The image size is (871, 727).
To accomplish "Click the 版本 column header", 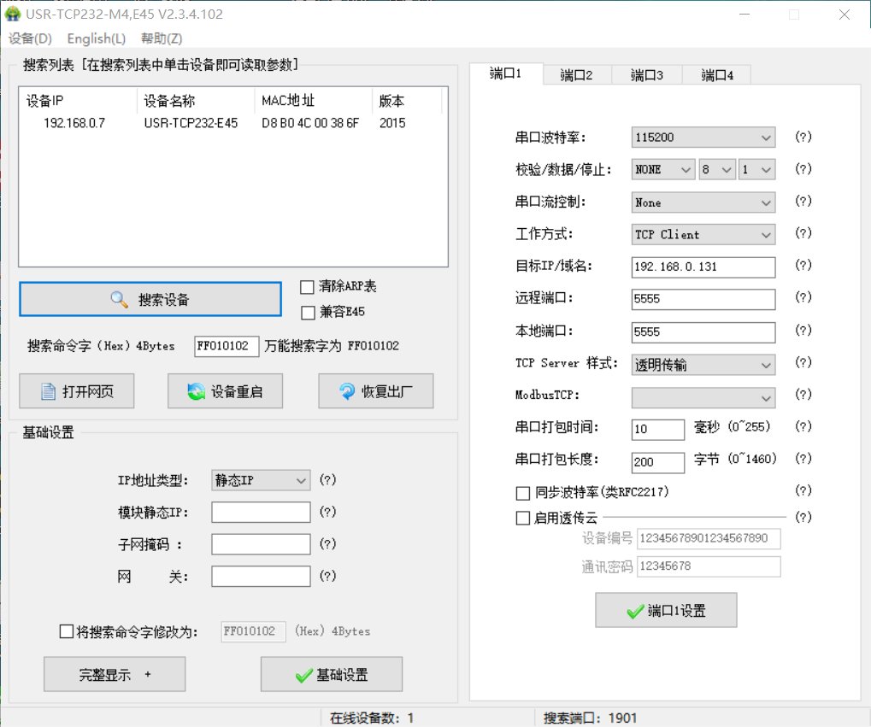I will point(407,101).
